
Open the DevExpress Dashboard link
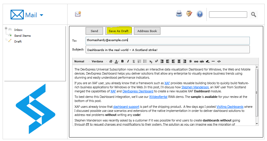coord(138,91)
